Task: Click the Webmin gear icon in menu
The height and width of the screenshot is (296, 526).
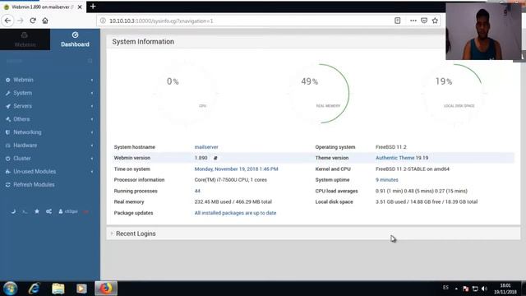Action: pyautogui.click(x=7, y=80)
